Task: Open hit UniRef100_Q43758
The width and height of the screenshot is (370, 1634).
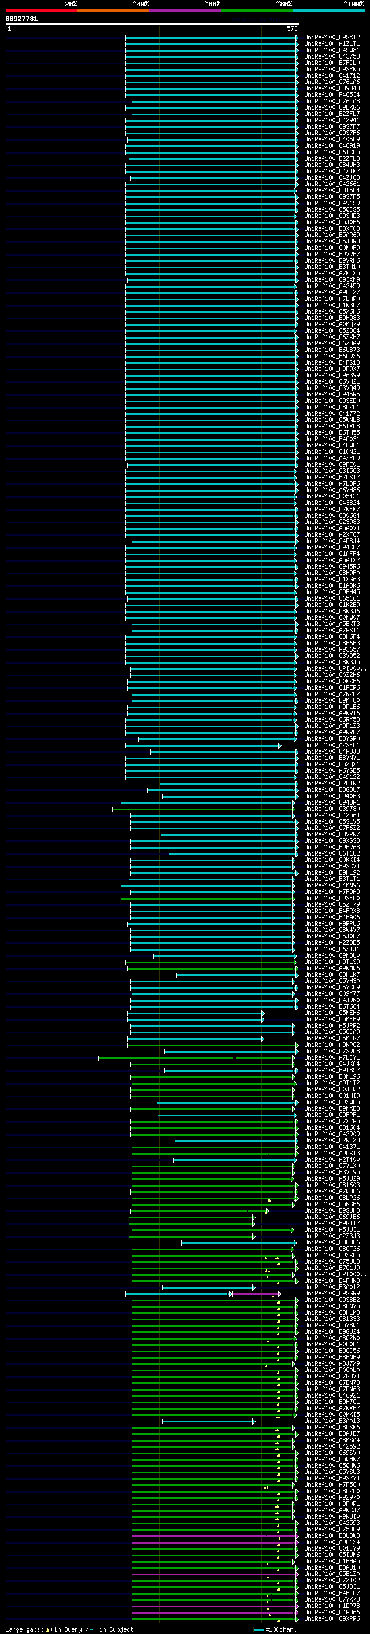Action: coord(332,56)
